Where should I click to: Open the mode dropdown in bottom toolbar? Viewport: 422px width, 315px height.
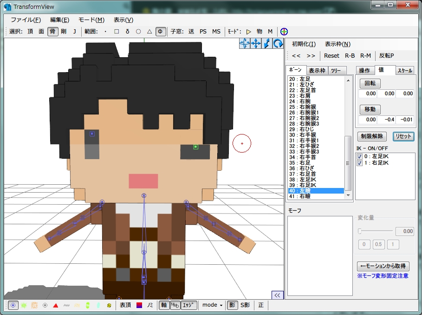click(x=212, y=305)
